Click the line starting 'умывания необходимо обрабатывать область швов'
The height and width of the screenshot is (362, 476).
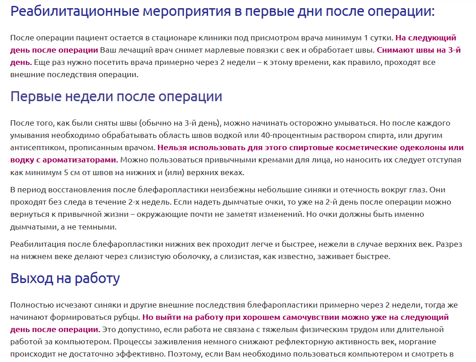[x=226, y=136]
